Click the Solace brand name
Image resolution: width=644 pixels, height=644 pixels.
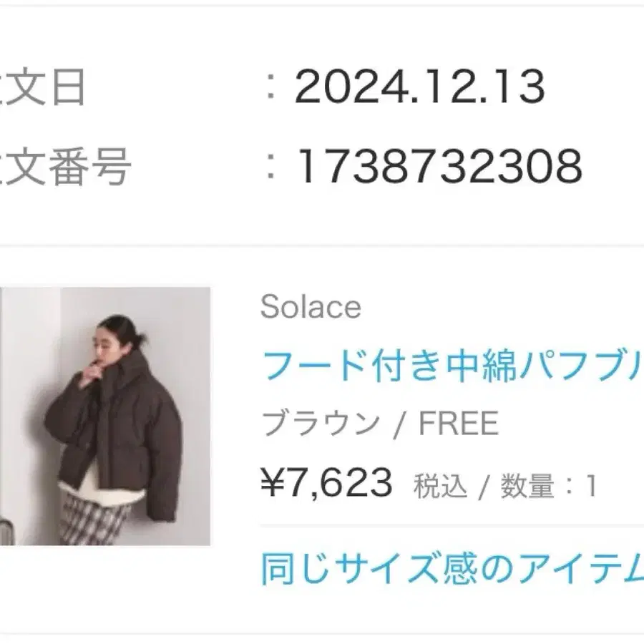tap(311, 308)
